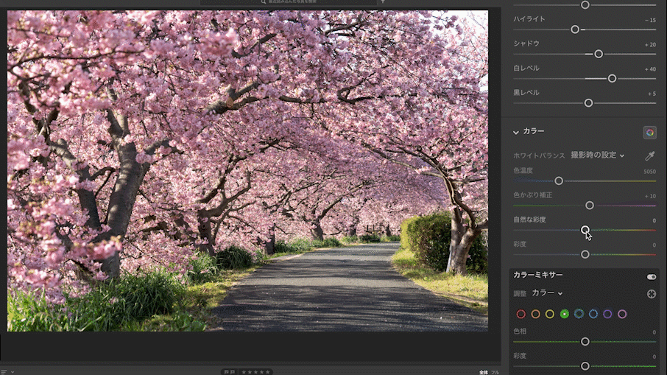Click the cherry blossom photo preview
This screenshot has height=375, width=667.
[247, 171]
